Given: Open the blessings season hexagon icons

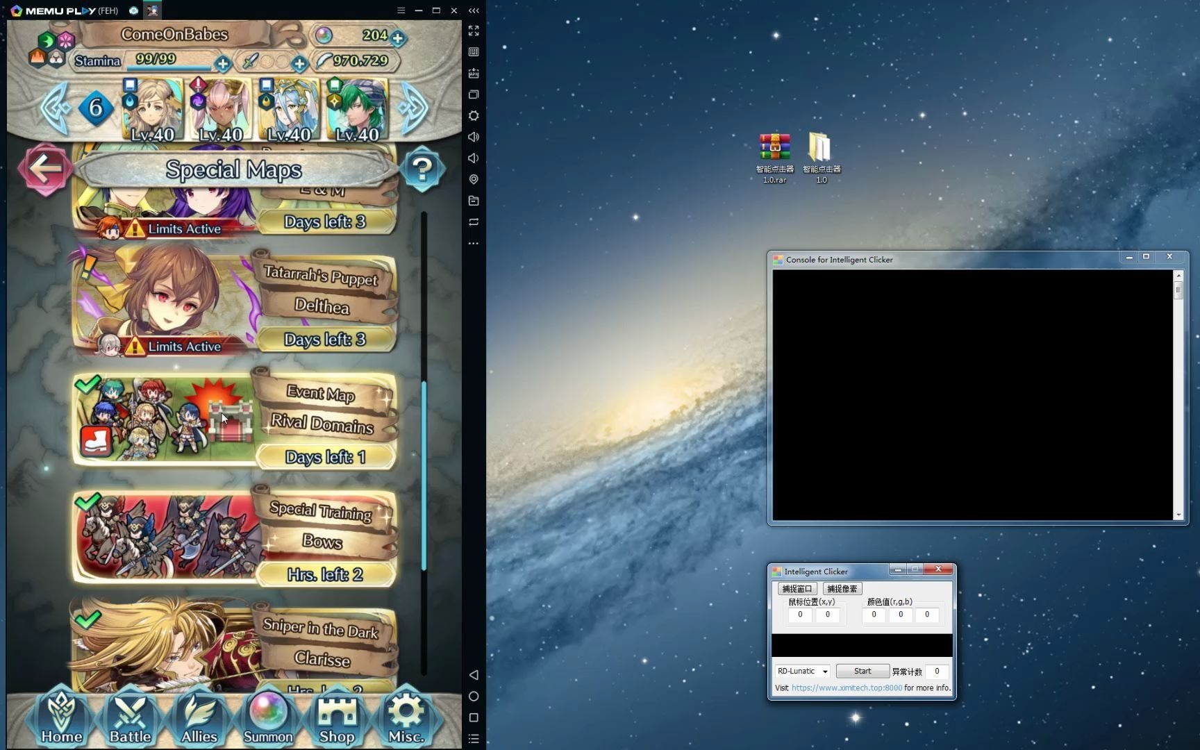Looking at the screenshot, I should (51, 49).
